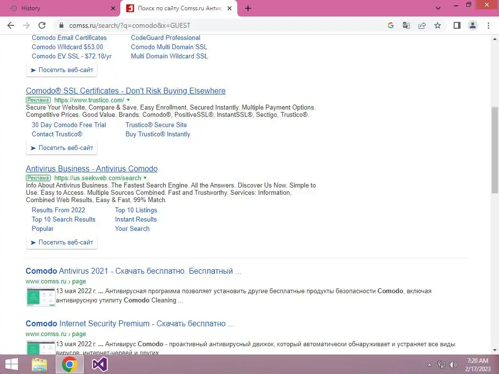Click the https://us.seekweb.com/search URL

97,178
